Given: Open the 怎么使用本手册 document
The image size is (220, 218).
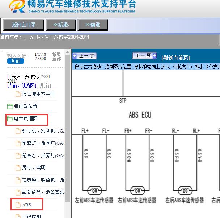Looking at the screenshot, I should [38, 94].
